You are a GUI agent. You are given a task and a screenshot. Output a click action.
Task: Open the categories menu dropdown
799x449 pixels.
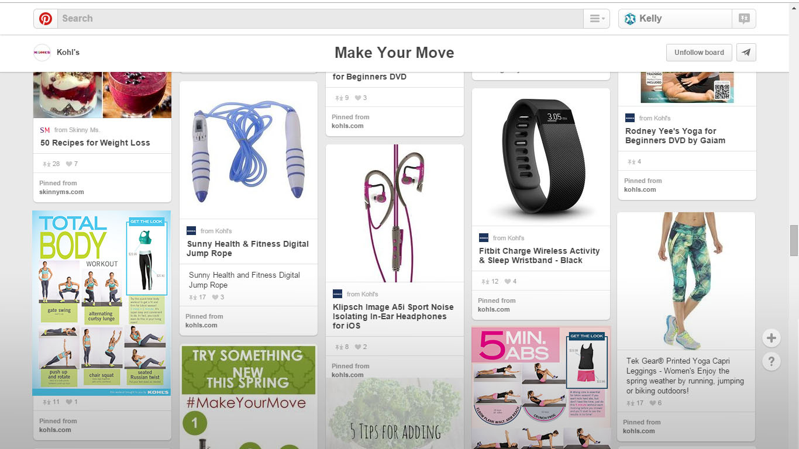click(597, 19)
